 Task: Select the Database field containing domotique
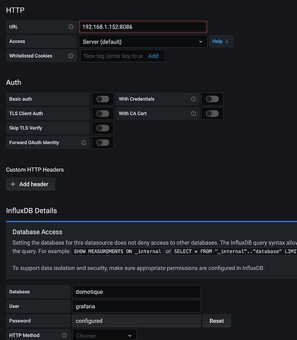[x=137, y=292]
